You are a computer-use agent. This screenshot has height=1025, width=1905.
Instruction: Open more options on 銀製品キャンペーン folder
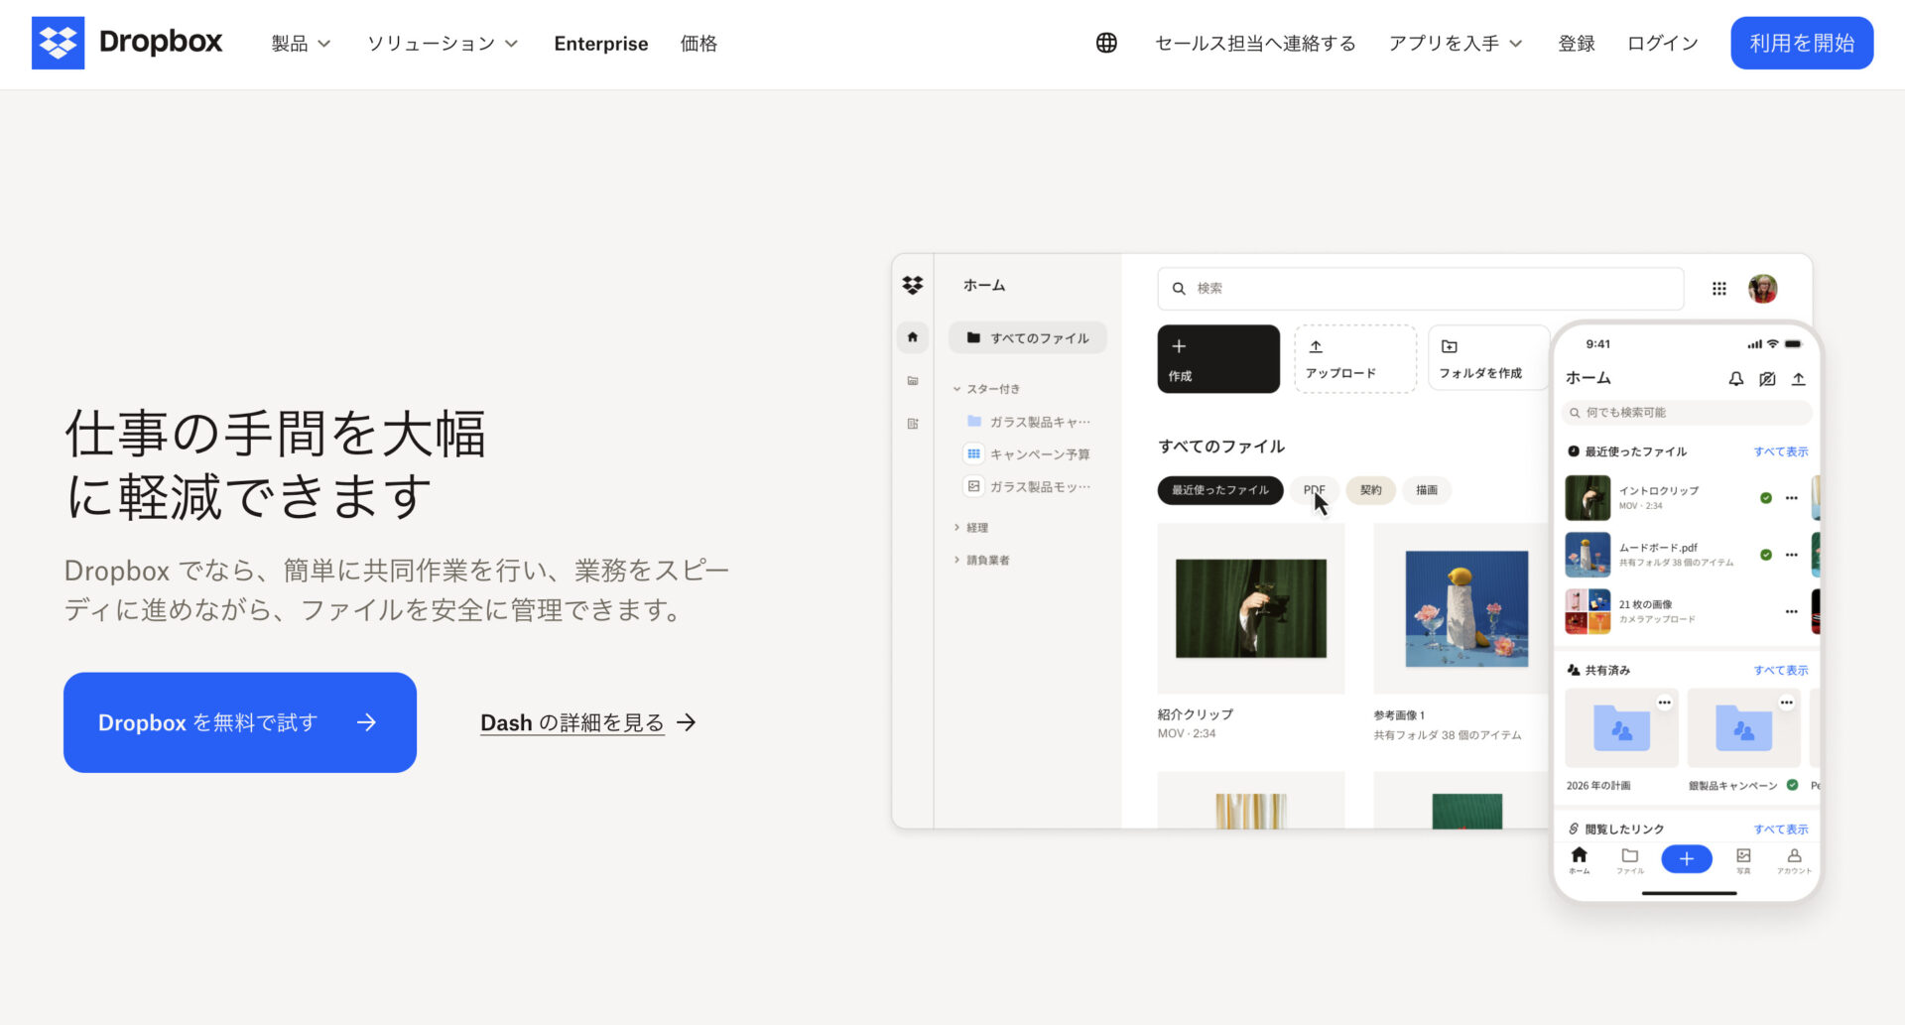pos(1786,703)
